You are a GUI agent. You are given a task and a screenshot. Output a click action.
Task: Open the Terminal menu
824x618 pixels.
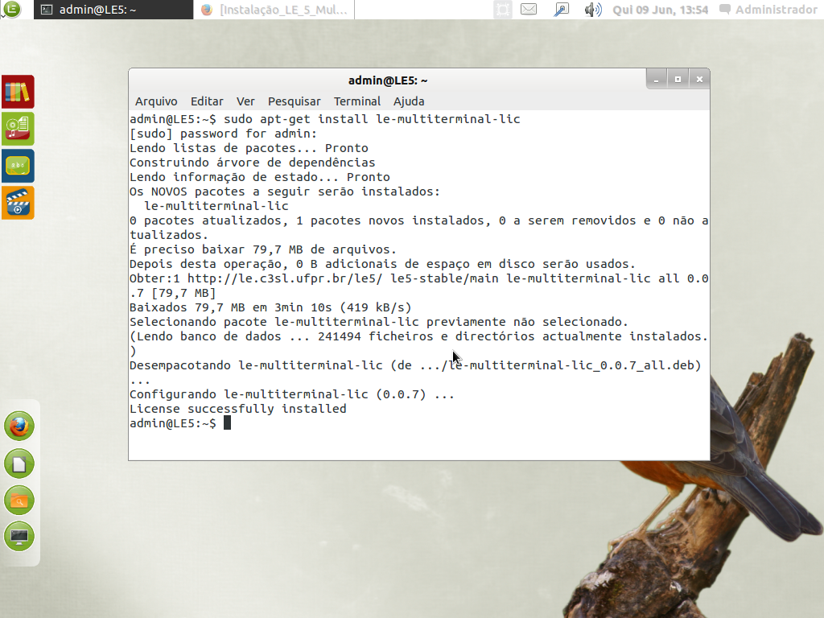(356, 101)
